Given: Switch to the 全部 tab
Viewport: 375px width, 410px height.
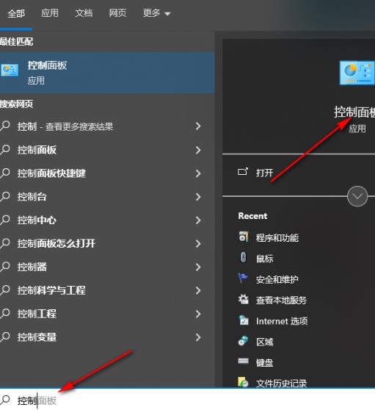Looking at the screenshot, I should click(x=16, y=13).
